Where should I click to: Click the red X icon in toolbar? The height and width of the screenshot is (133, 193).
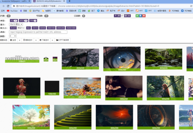144,16
